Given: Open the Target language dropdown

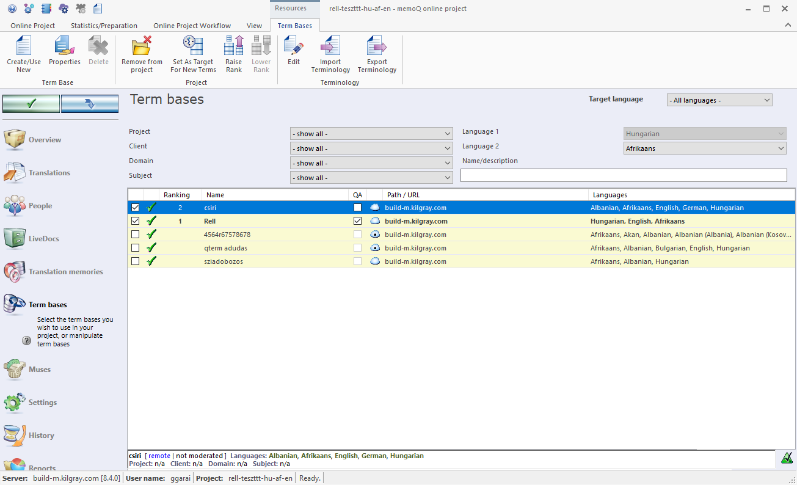Looking at the screenshot, I should coord(719,100).
